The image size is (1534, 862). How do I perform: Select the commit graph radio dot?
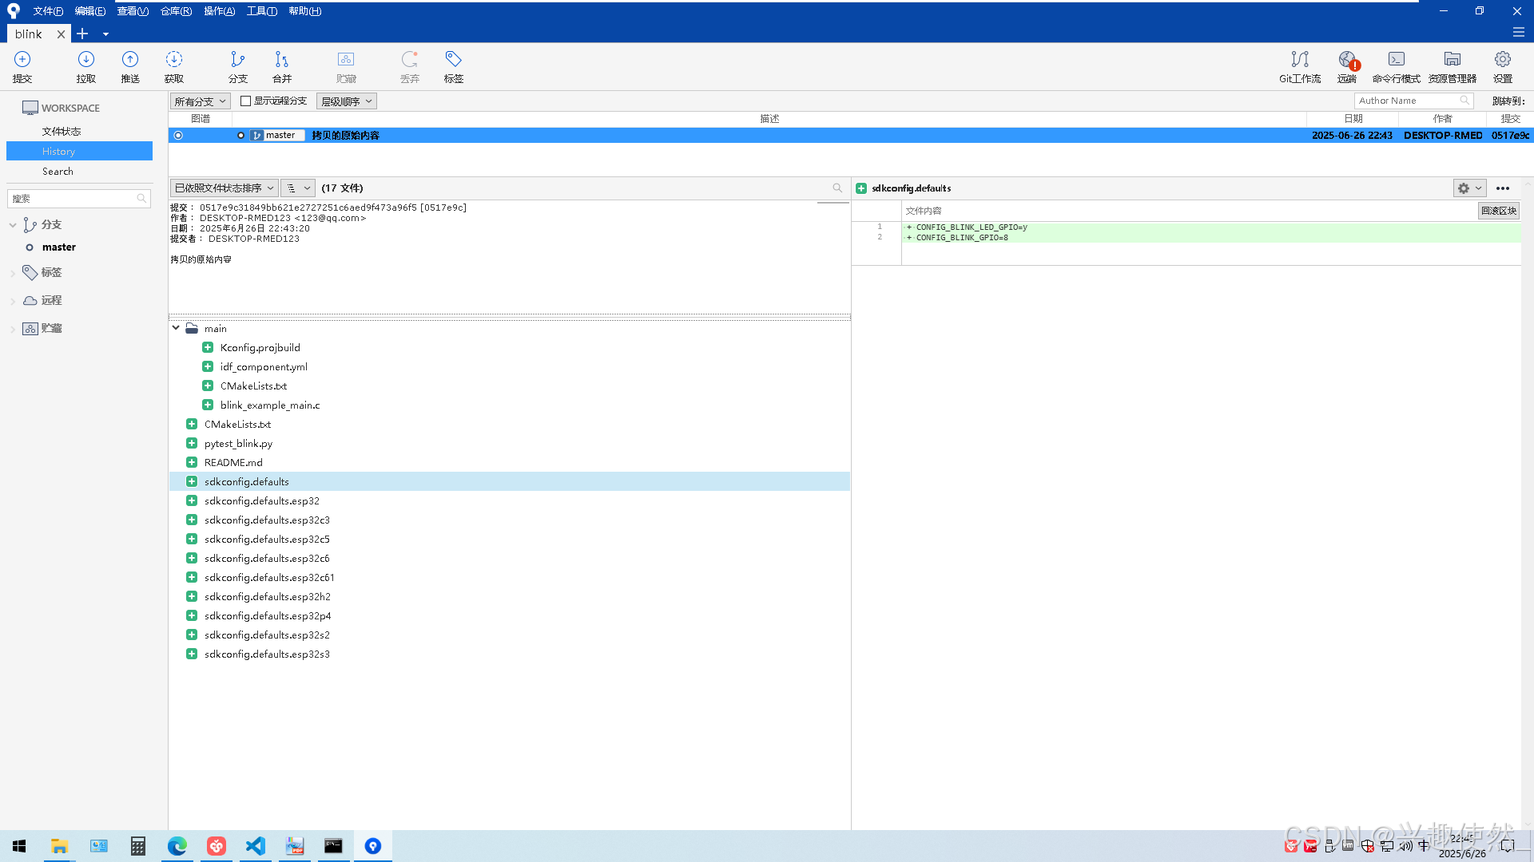[178, 136]
